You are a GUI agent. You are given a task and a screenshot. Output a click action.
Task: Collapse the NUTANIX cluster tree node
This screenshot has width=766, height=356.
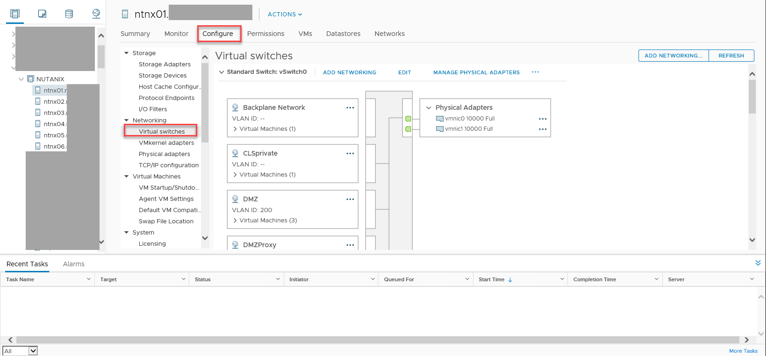click(x=21, y=79)
